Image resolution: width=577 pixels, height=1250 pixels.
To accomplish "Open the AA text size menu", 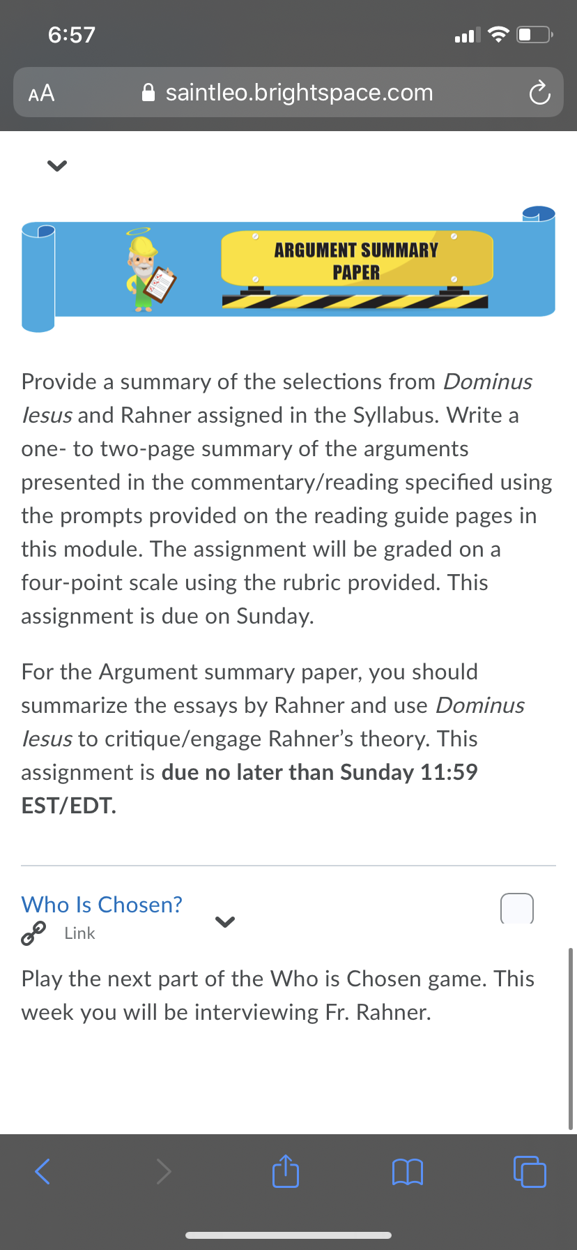I will [x=41, y=93].
